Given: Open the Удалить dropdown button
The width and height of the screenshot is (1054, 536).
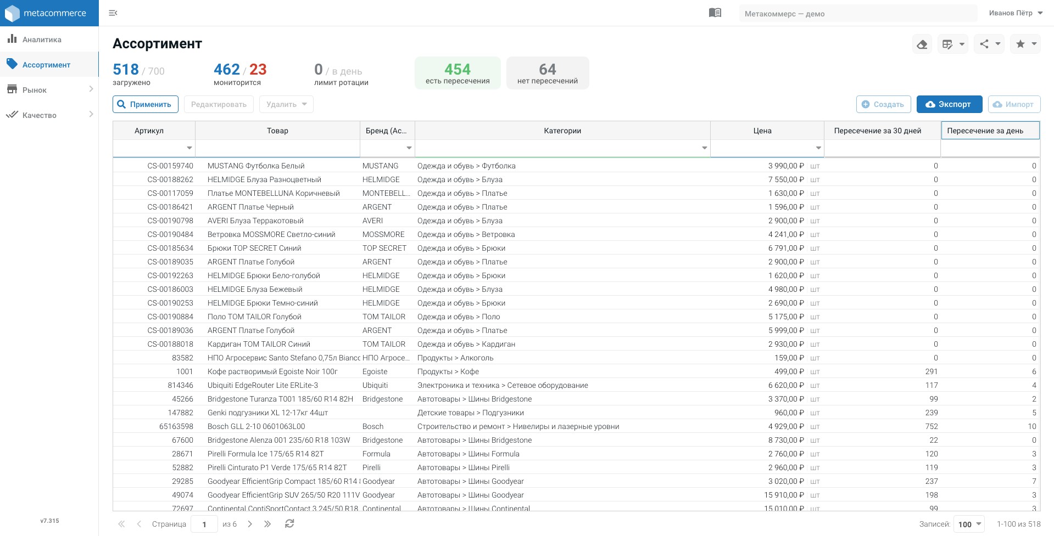Looking at the screenshot, I should [x=286, y=104].
